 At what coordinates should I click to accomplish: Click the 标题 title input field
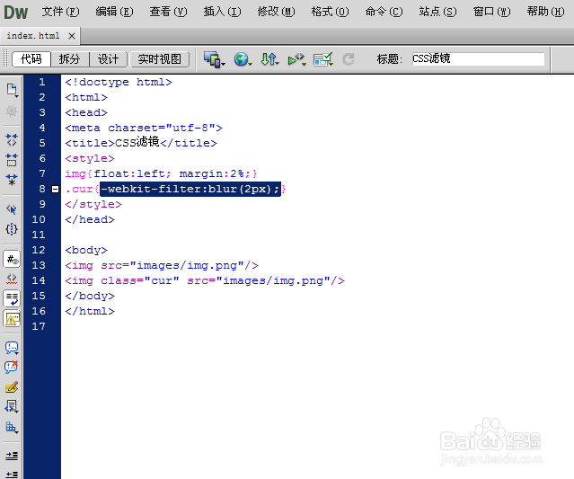(x=478, y=58)
